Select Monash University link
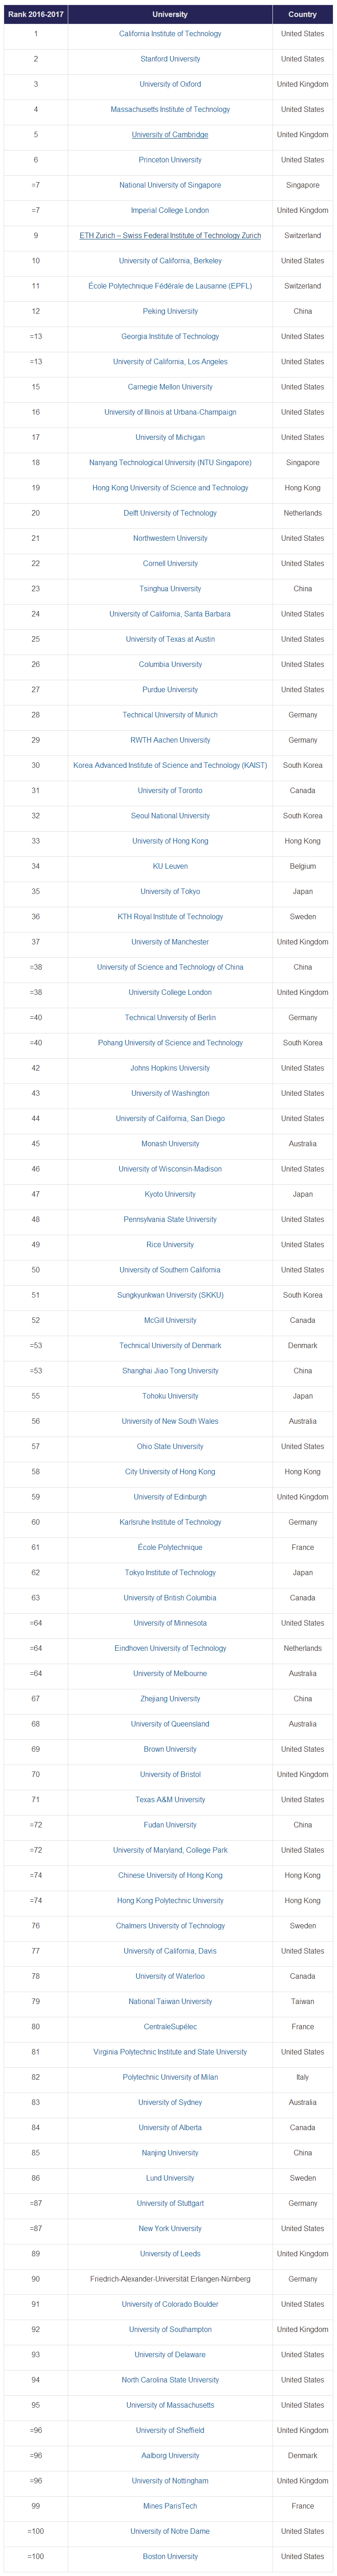 click(169, 1144)
